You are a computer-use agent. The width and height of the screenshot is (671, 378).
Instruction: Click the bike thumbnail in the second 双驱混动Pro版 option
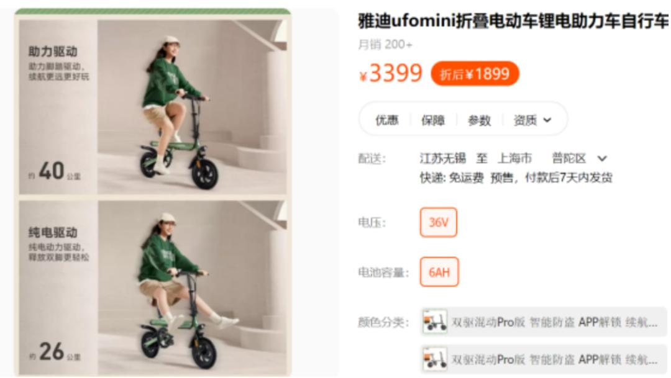tap(435, 359)
